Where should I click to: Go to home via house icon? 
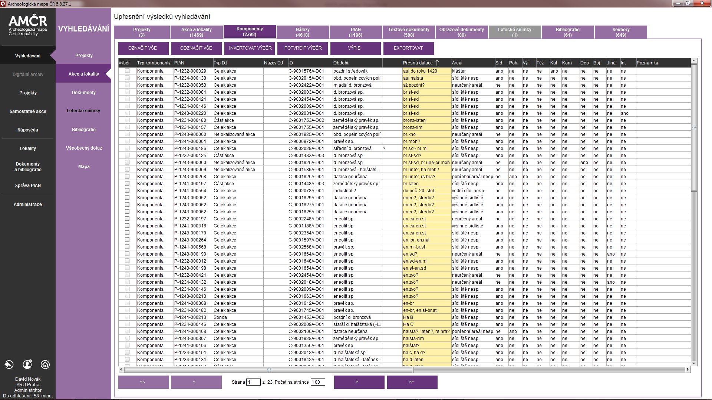(x=45, y=364)
